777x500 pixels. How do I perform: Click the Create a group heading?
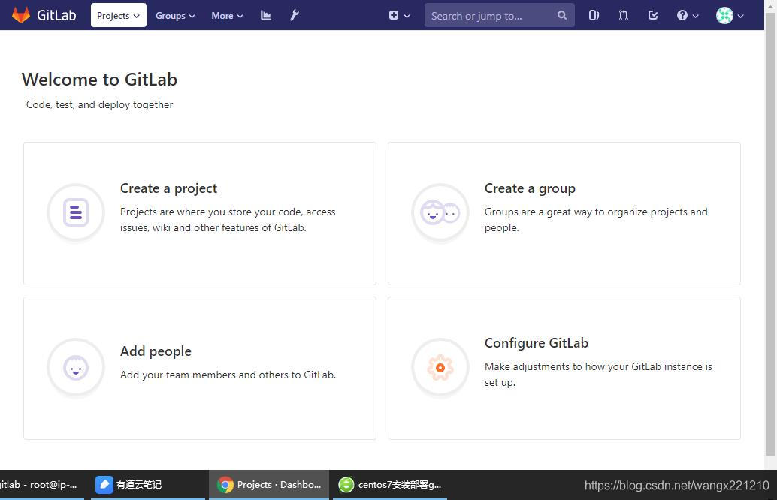530,188
